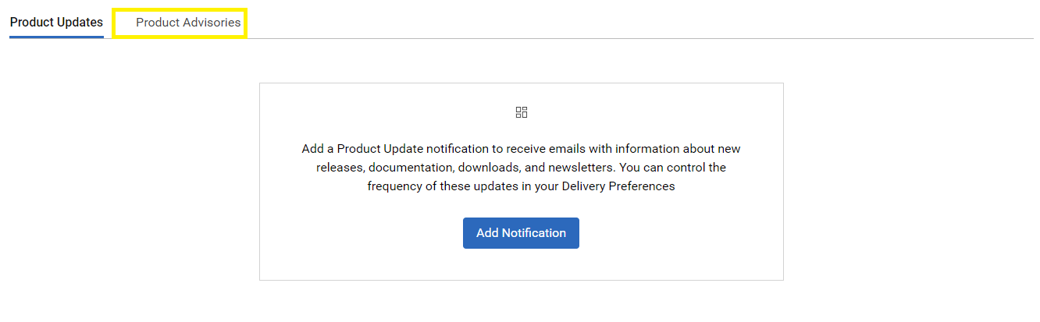Select the Product Updates tab
This screenshot has height=322, width=1040.
tap(56, 23)
